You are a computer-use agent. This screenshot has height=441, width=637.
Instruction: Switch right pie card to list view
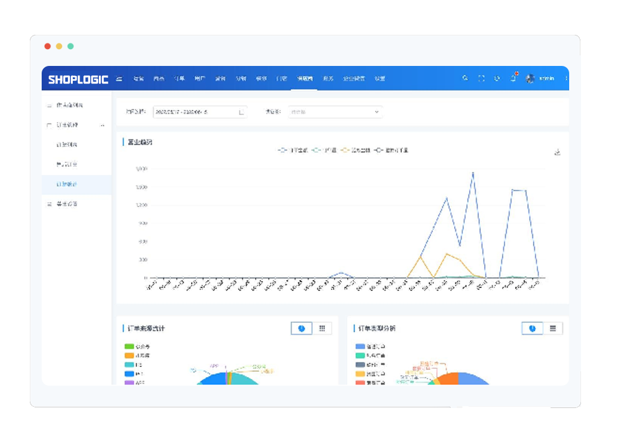click(x=552, y=328)
